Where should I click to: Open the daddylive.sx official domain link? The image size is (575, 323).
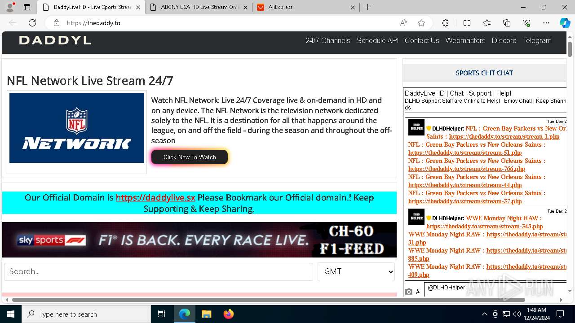pyautogui.click(x=155, y=197)
